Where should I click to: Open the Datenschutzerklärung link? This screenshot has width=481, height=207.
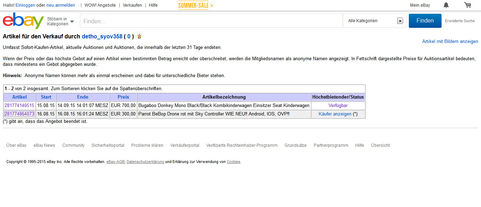coord(145,162)
